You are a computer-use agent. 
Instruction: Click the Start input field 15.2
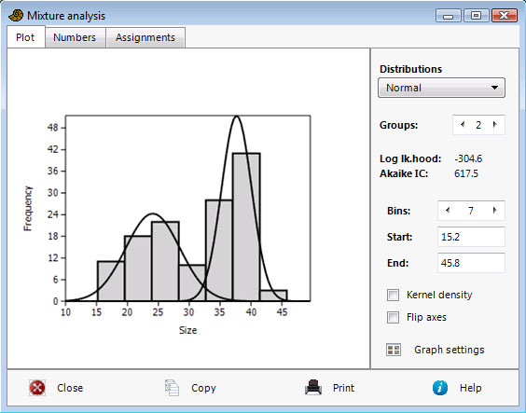pyautogui.click(x=471, y=237)
